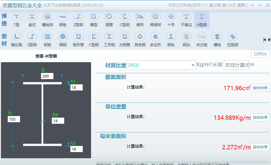
Task: Edit the section height h field
Action: click(14, 119)
